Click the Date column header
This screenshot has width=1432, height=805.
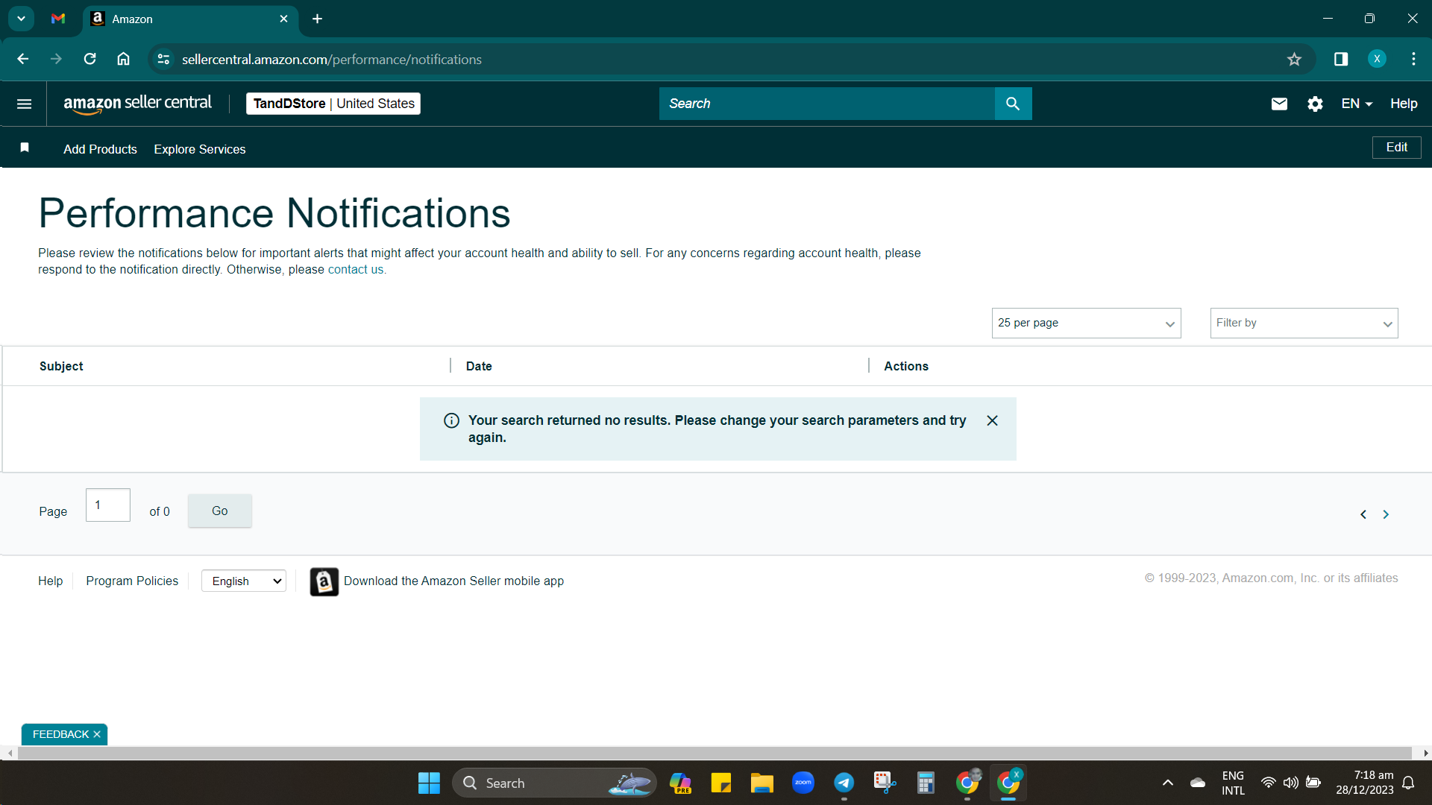point(479,366)
